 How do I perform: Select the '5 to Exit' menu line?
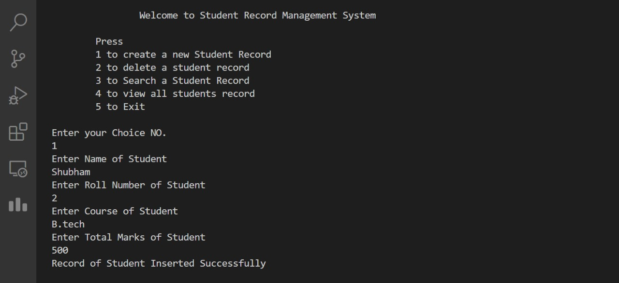point(120,107)
